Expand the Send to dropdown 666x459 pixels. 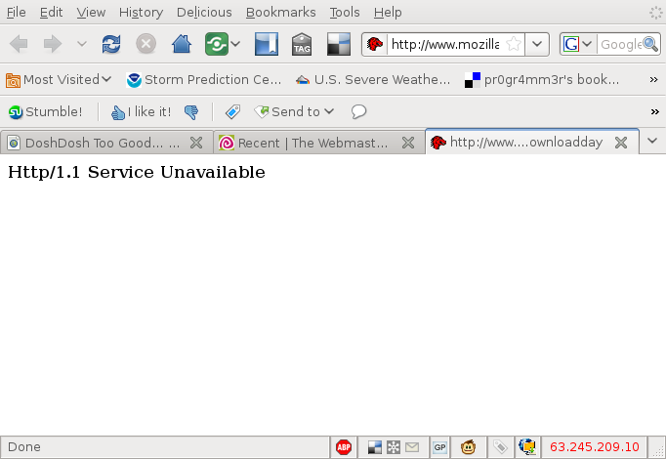(295, 111)
